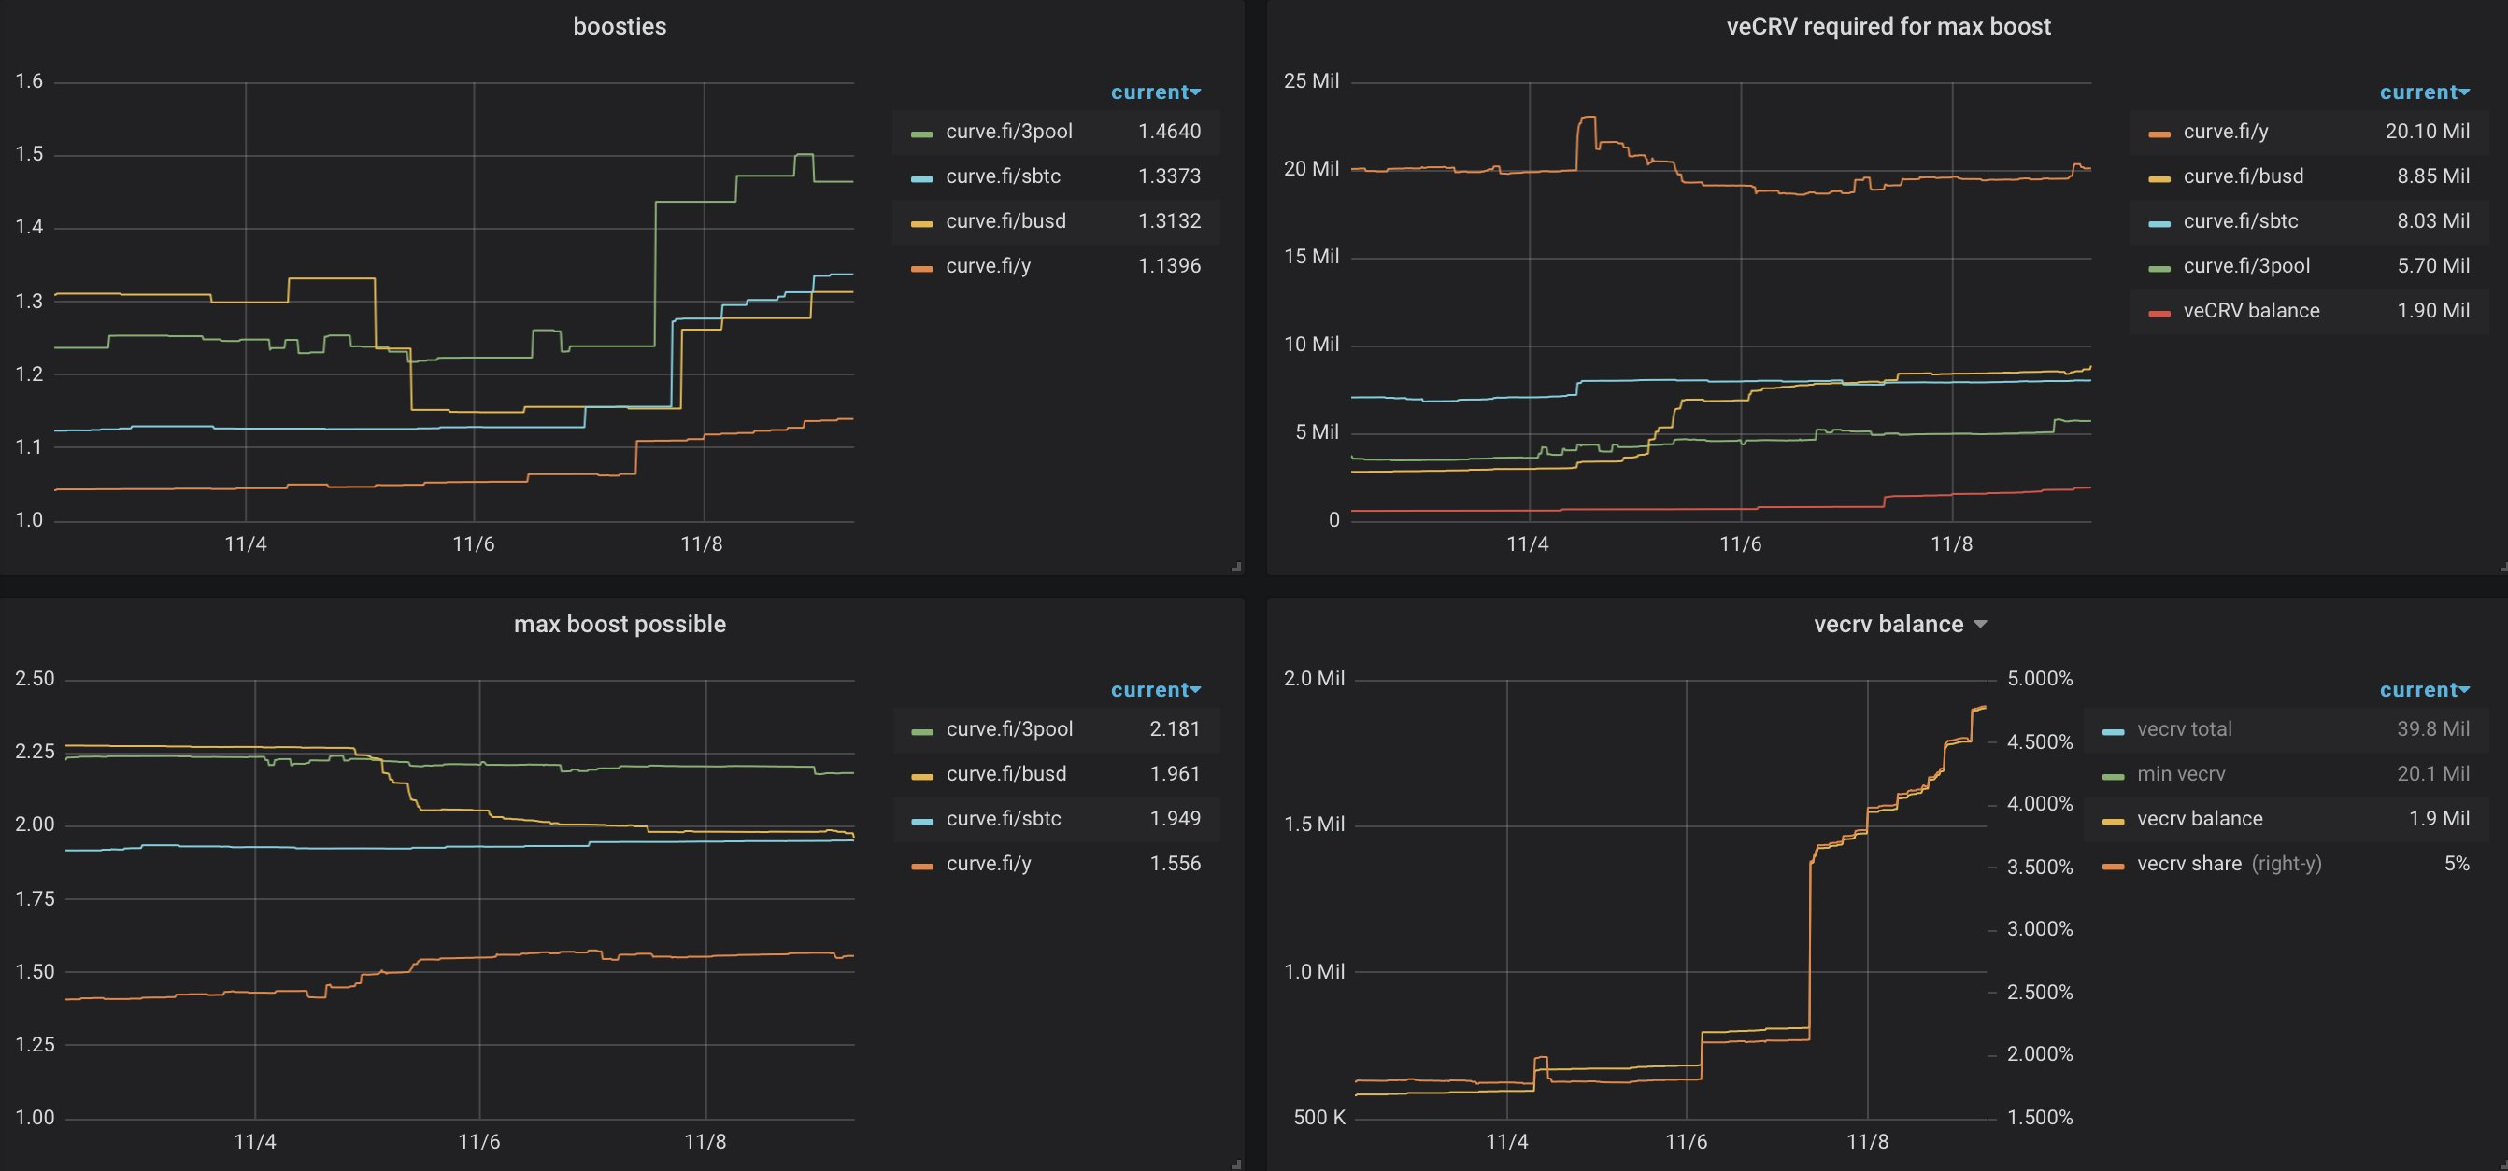
Task: Click the vecrv balance legend entry
Action: tap(2199, 819)
